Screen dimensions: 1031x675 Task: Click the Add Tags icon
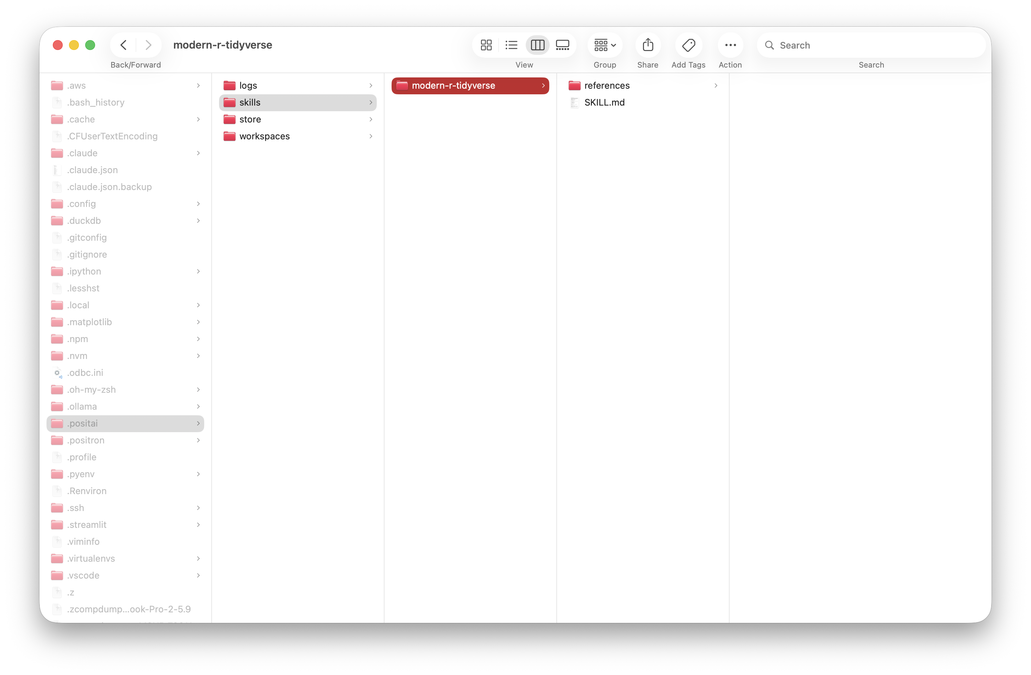pos(688,45)
